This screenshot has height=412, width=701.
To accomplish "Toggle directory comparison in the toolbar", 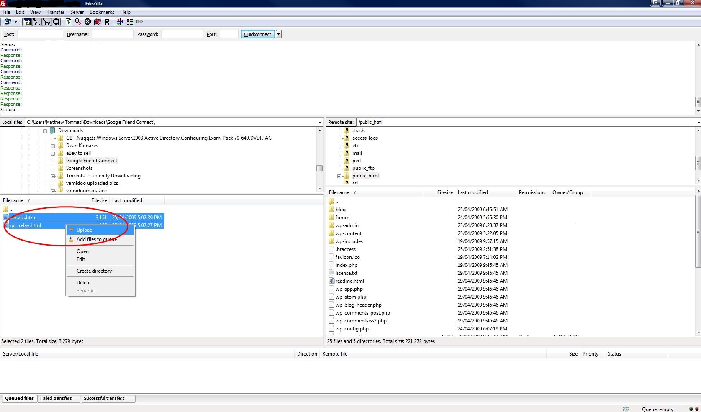I will click(130, 22).
